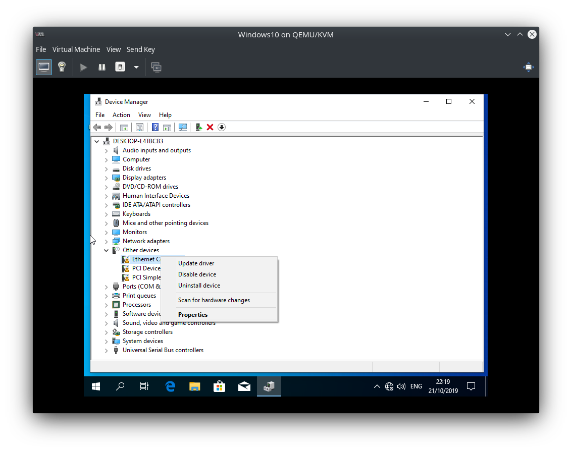The width and height of the screenshot is (572, 452).
Task: Show virtual hardware details via lightbulb icon
Action: [62, 67]
